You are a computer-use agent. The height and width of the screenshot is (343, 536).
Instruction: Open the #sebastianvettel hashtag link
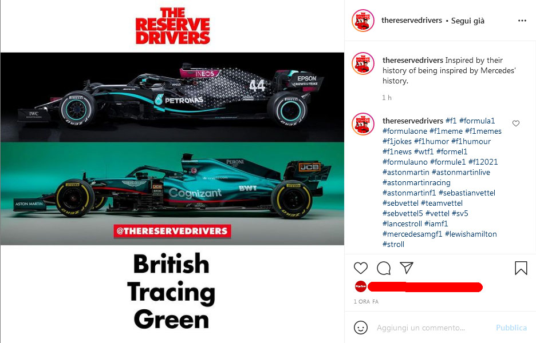pos(467,193)
